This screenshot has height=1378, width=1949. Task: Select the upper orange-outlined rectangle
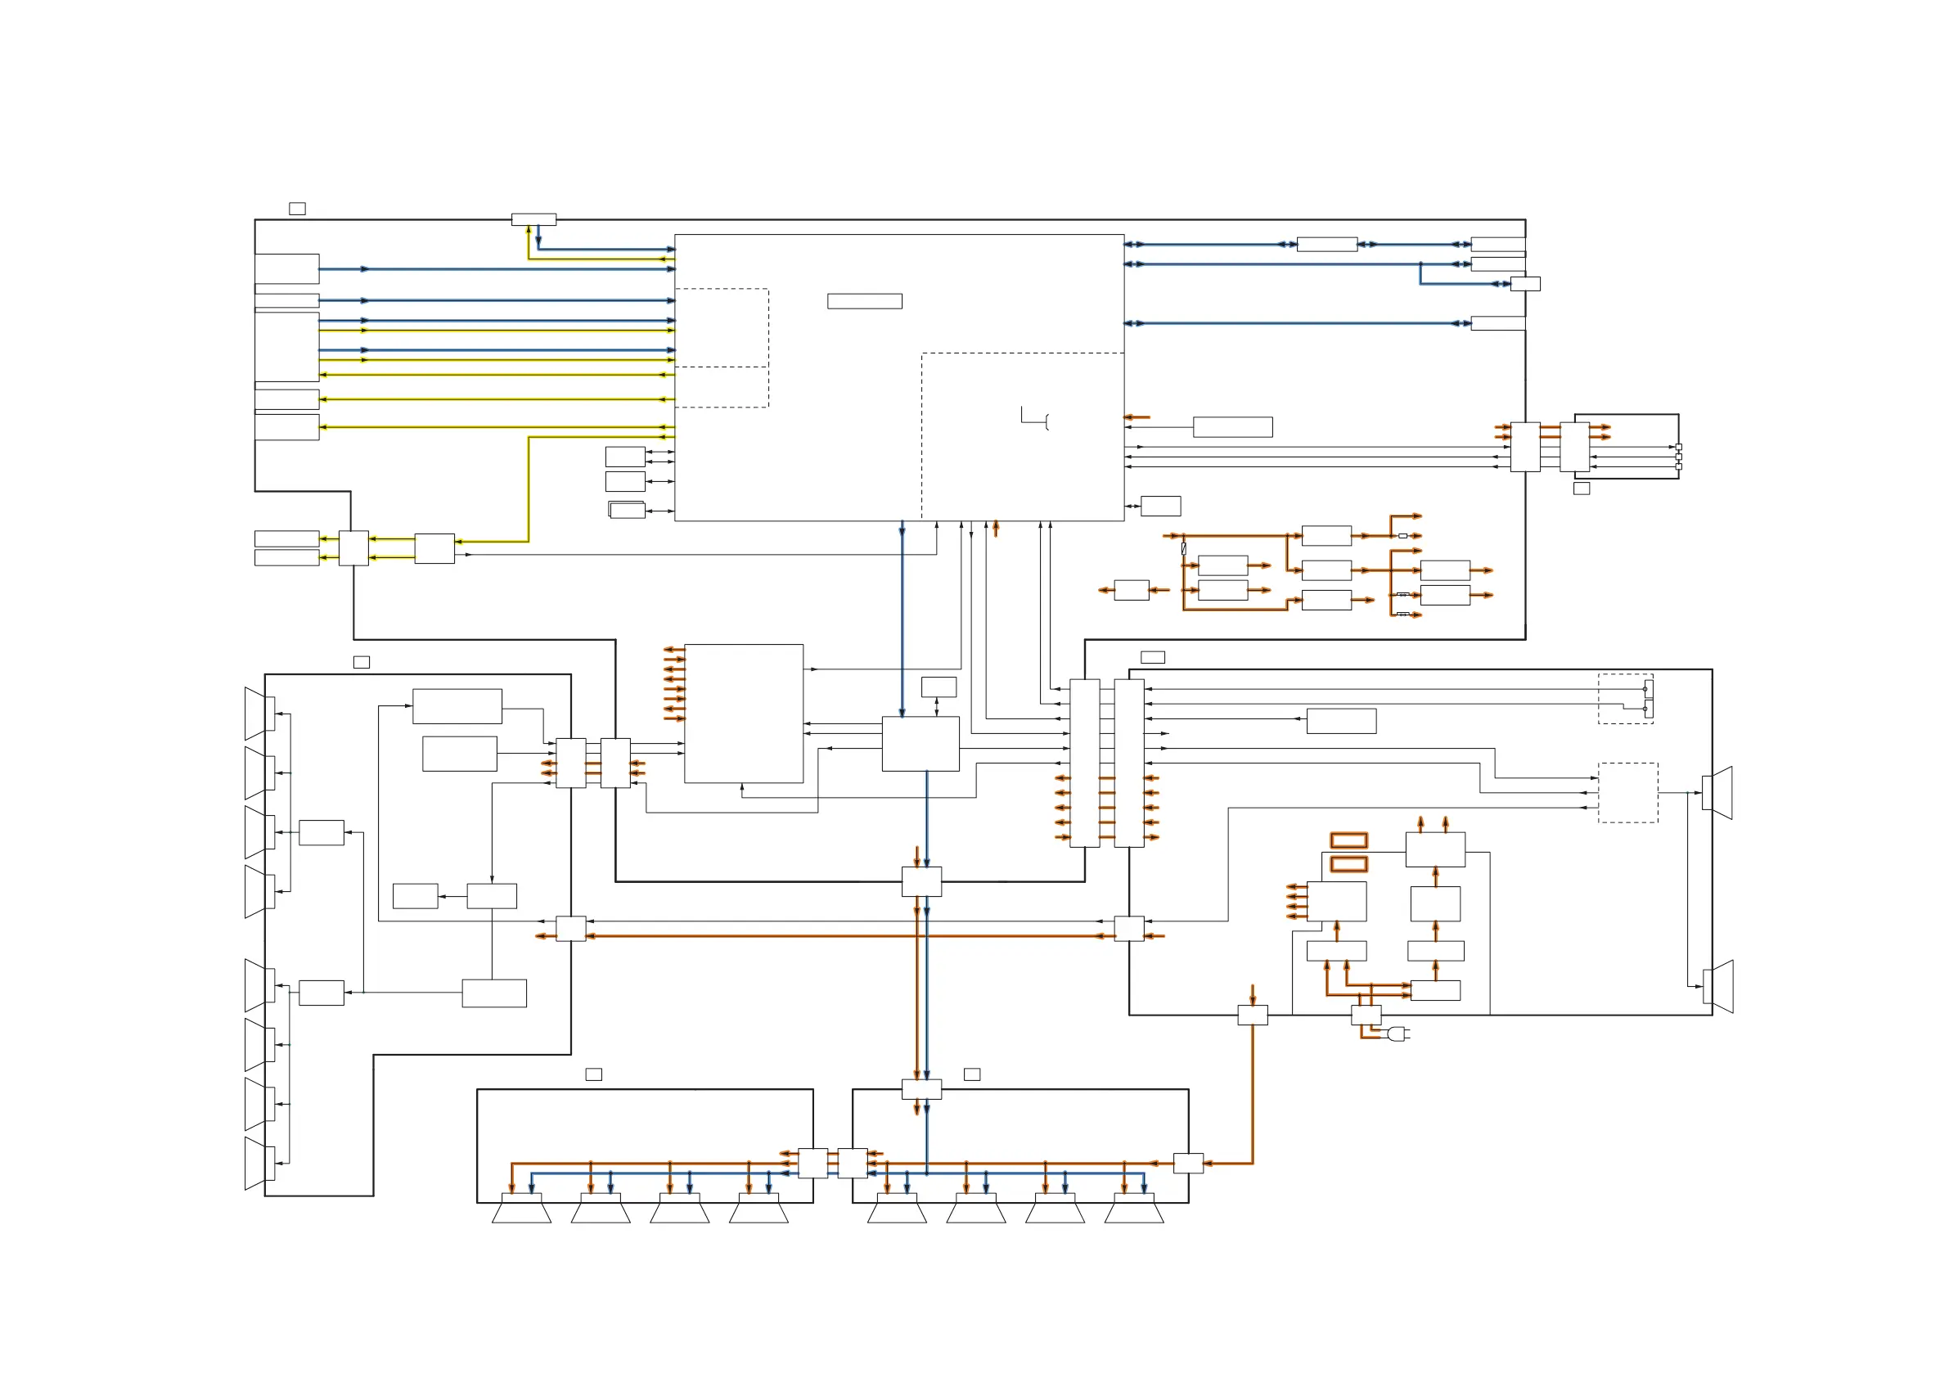click(x=1349, y=840)
